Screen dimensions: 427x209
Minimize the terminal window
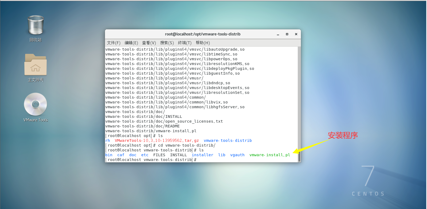pyautogui.click(x=278, y=34)
